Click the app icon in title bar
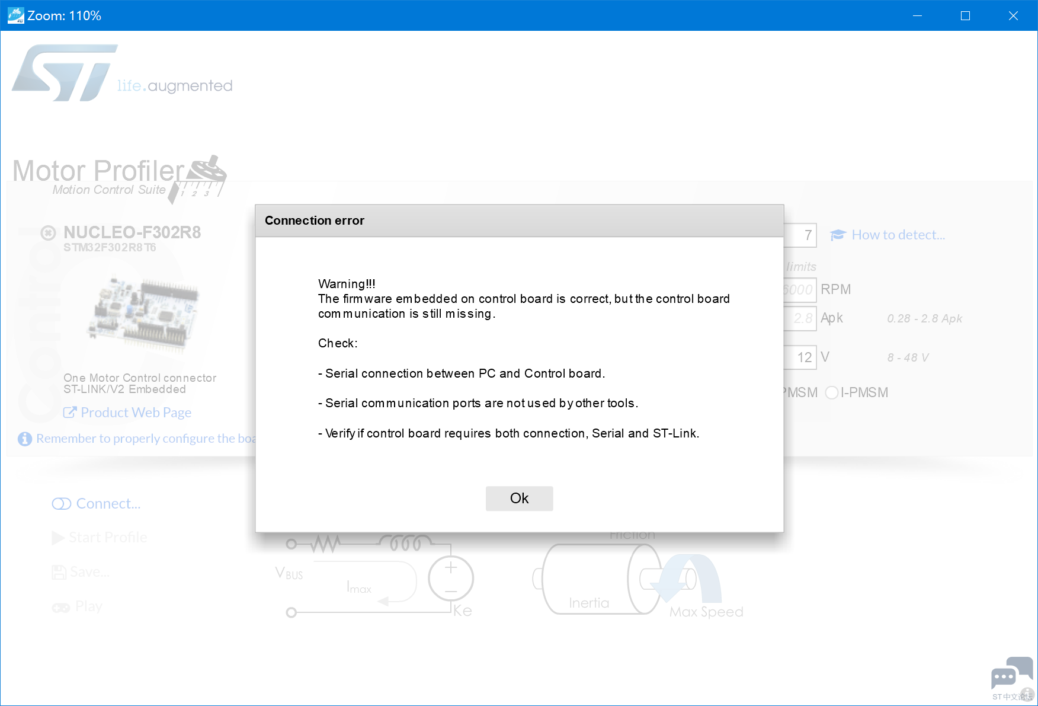 (16, 15)
